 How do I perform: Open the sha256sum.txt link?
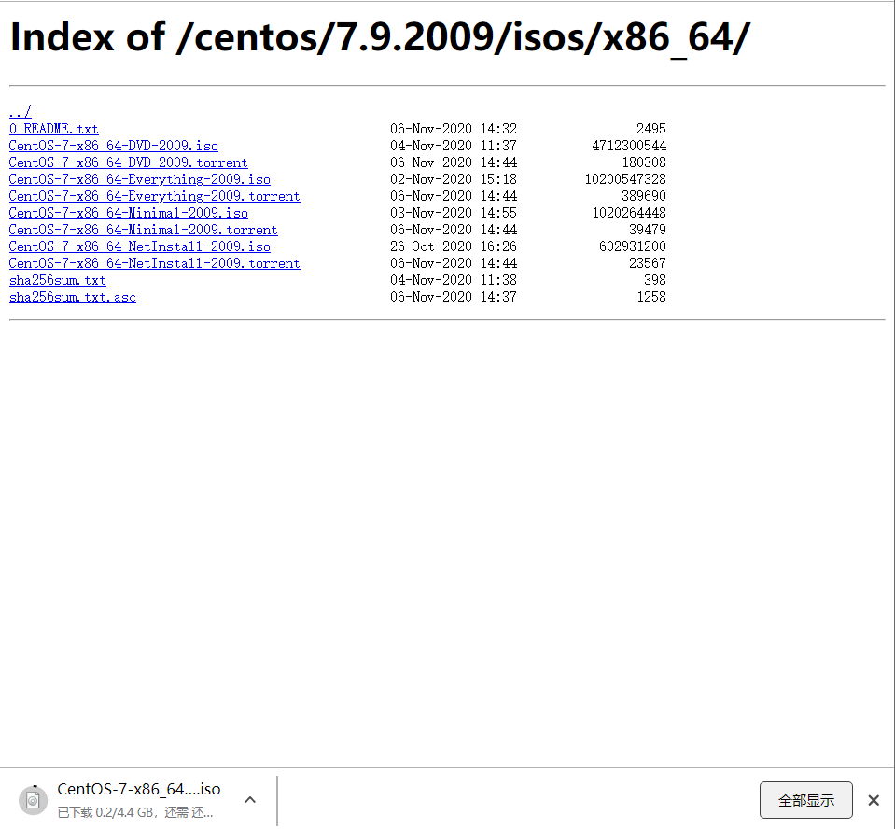[x=58, y=280]
